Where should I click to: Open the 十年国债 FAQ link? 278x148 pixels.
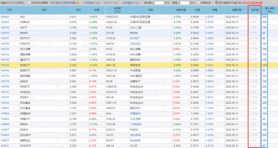[x=91, y=3]
